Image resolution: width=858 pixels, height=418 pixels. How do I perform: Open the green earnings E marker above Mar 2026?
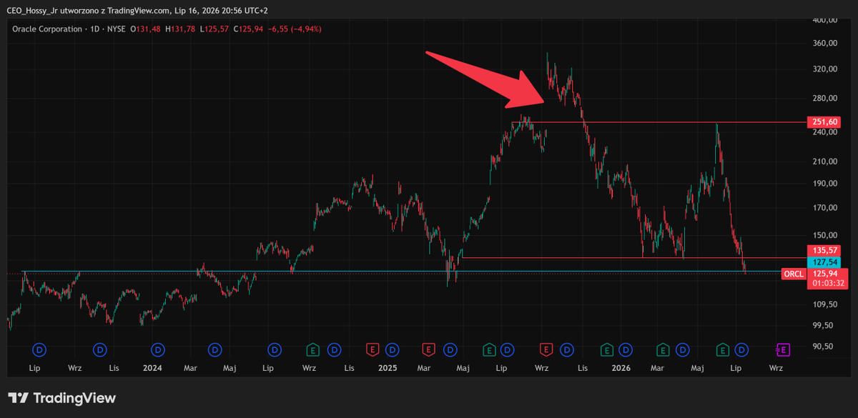point(663,349)
